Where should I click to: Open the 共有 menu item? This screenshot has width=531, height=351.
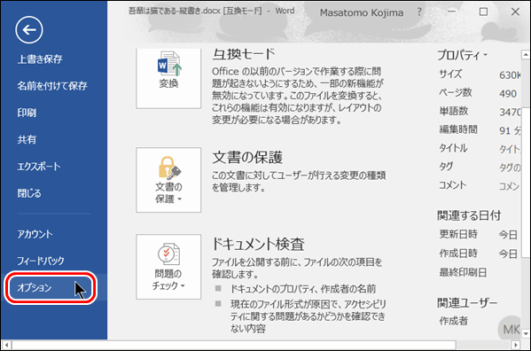point(27,139)
